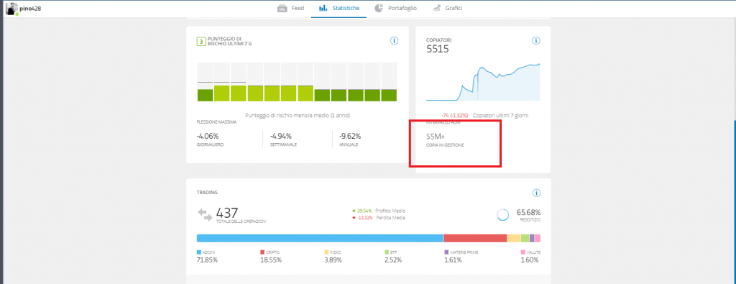Switch to the Portafoglio tab
The image size is (736, 284).
395,9
